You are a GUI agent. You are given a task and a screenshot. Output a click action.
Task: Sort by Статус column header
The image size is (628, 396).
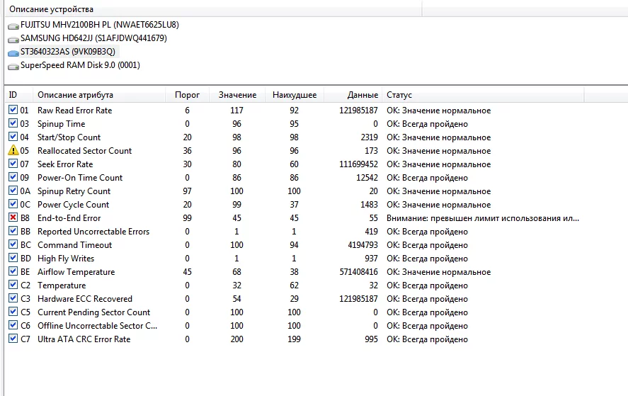[483, 95]
